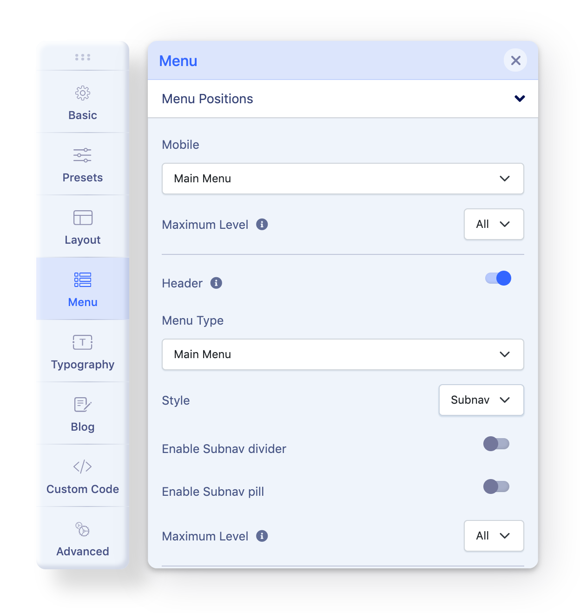Select the Menu tab in sidebar
This screenshot has height=613, width=580.
[83, 289]
